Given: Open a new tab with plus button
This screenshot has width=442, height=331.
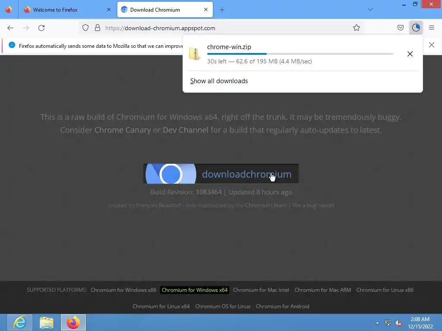Looking at the screenshot, I should point(222,10).
